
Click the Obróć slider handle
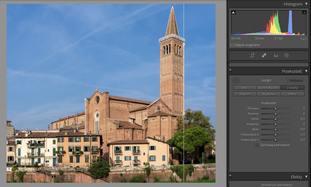click(x=275, y=119)
